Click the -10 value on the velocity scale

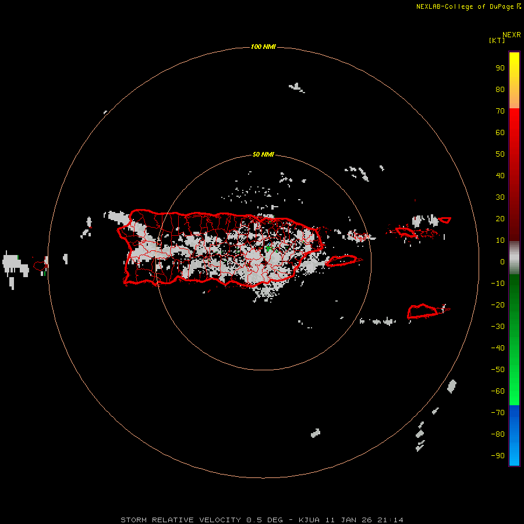coord(498,284)
